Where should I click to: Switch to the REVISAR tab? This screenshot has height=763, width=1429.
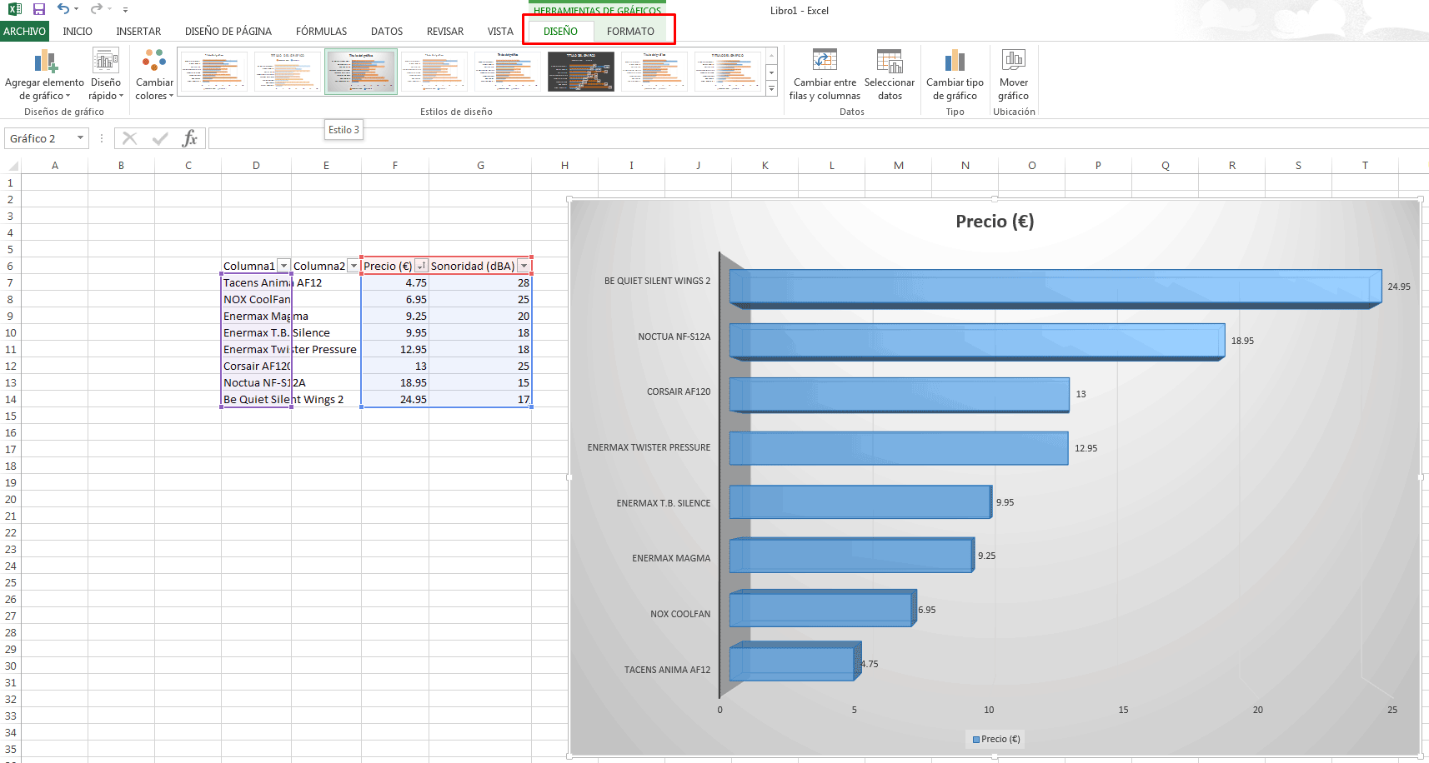pos(445,31)
